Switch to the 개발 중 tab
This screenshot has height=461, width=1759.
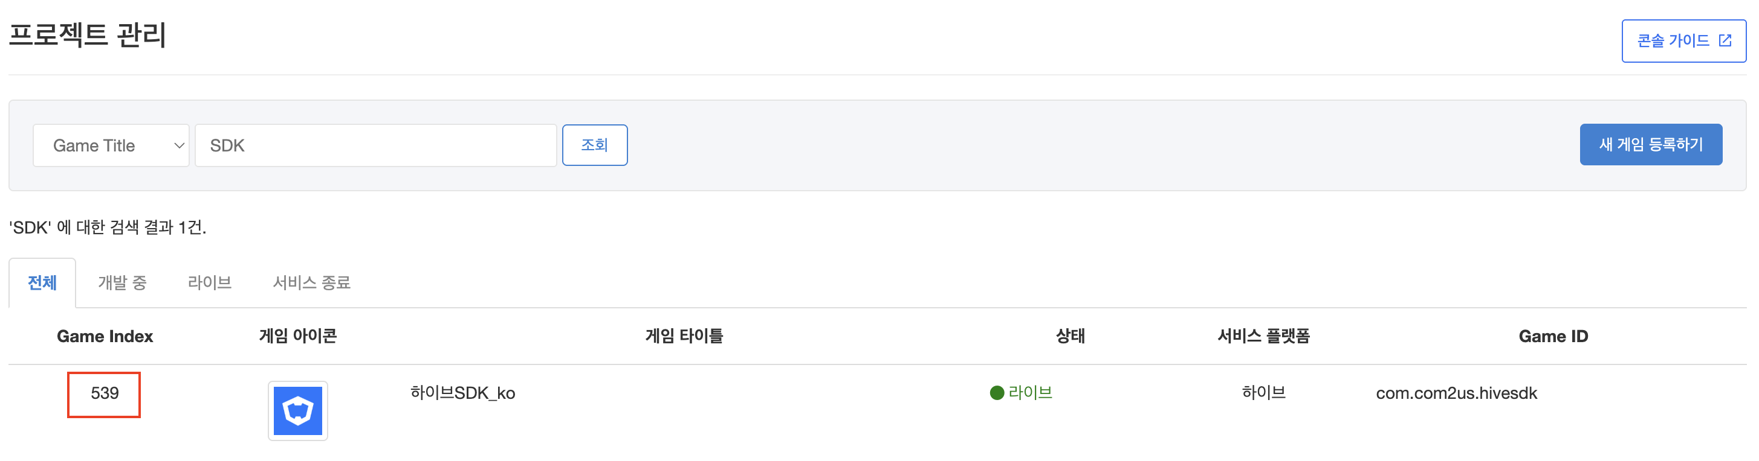(122, 282)
